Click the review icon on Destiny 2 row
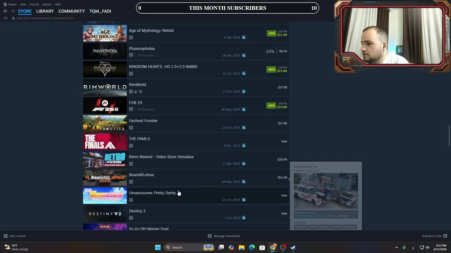The width and height of the screenshot is (451, 253). click(243, 218)
